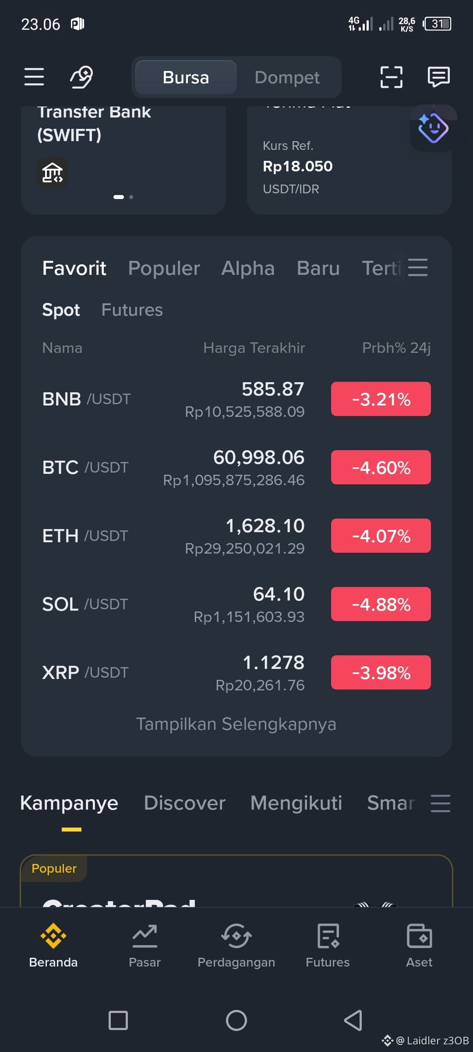473x1052 pixels.
Task: Tap the Futures icon in bottom navigation
Action: [328, 936]
